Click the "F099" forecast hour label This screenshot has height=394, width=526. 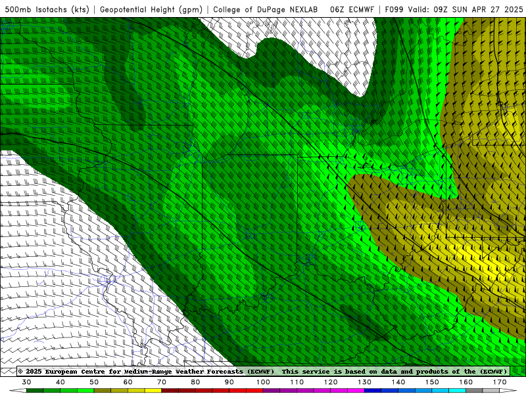(x=394, y=9)
